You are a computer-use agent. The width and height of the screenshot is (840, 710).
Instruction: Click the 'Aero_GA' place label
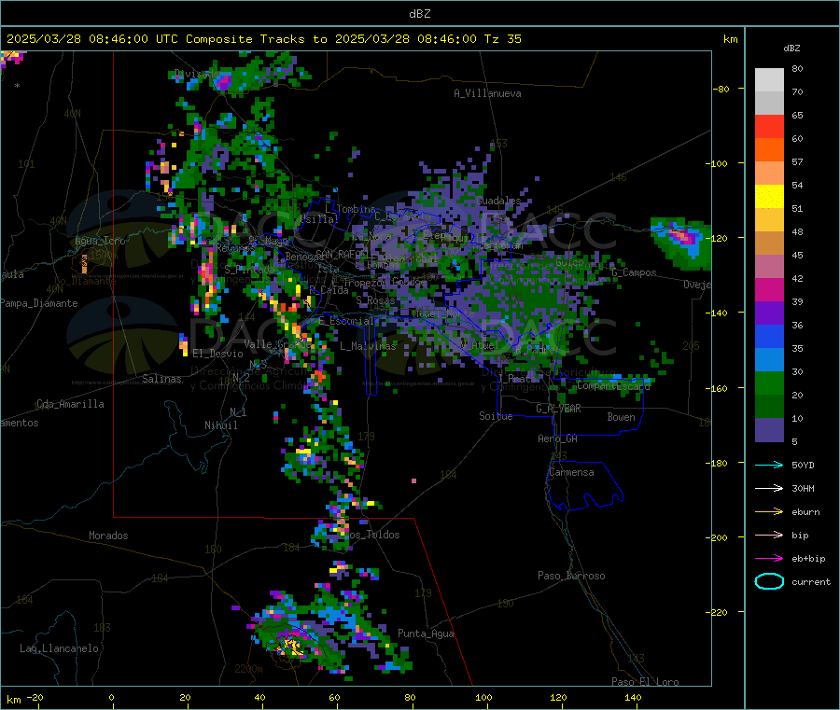558,439
